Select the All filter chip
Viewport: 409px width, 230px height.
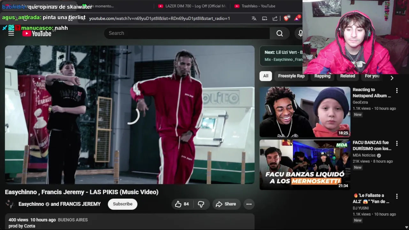[x=266, y=76]
